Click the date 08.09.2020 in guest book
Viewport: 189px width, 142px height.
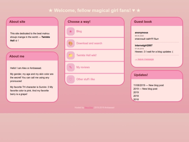[x=139, y=36]
